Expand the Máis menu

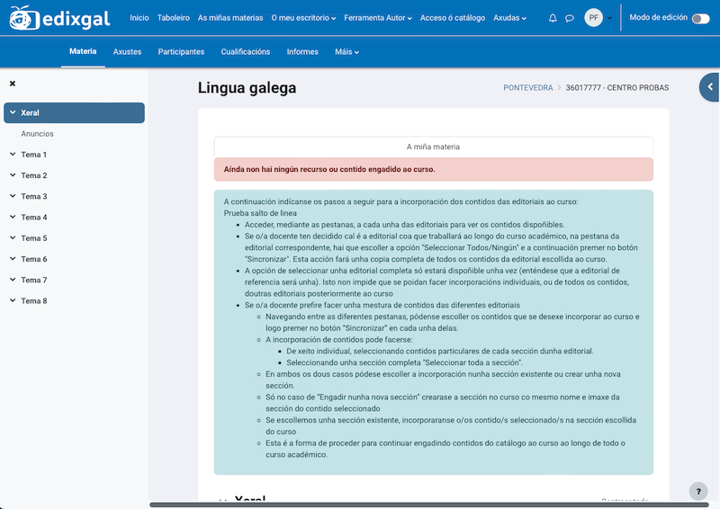coord(346,52)
